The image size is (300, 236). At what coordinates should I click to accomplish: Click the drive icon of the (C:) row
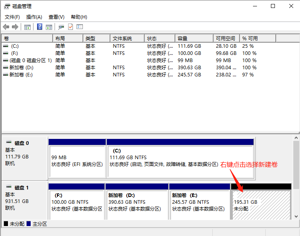pyautogui.click(x=6, y=46)
